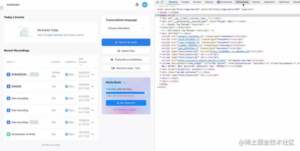This screenshot has height=151, width=300.
Task: Open the Introduction of Notta recording
Action: [23, 134]
